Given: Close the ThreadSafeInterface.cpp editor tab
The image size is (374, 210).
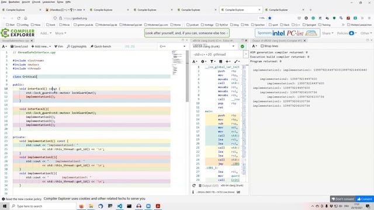Looking at the screenshot, I should [x=32, y=41].
